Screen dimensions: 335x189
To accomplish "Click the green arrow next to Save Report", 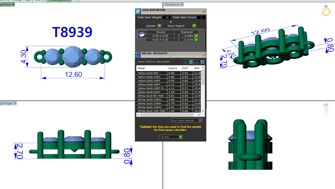I will [194, 26].
